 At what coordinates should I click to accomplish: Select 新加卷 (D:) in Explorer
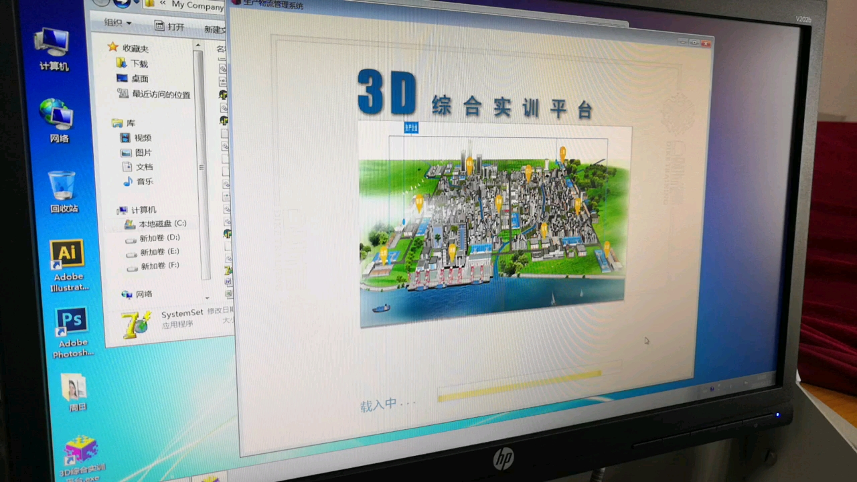(153, 238)
